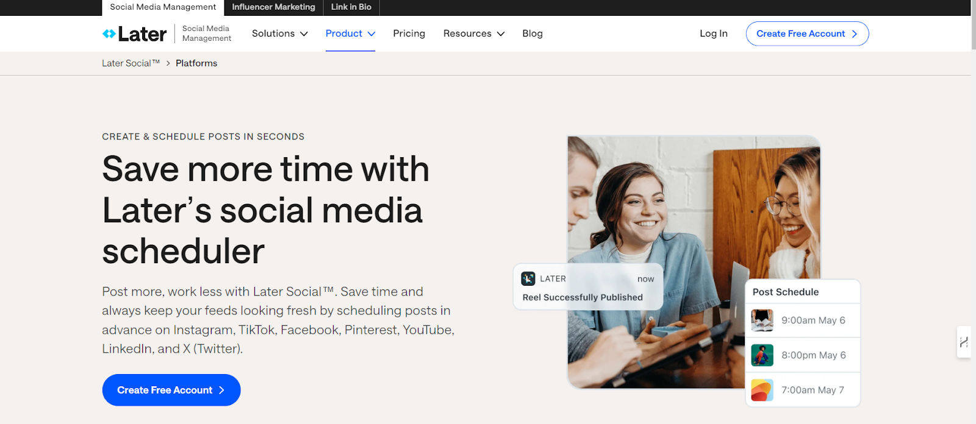Go to the Blog page
Viewport: 976px width, 424px height.
pos(533,34)
